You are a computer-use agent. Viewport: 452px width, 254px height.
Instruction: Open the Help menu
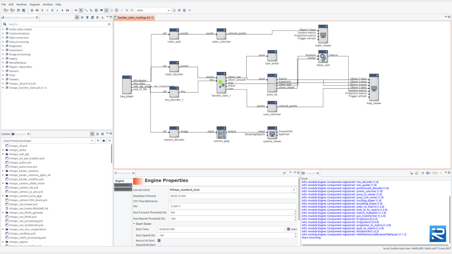[x=58, y=4]
